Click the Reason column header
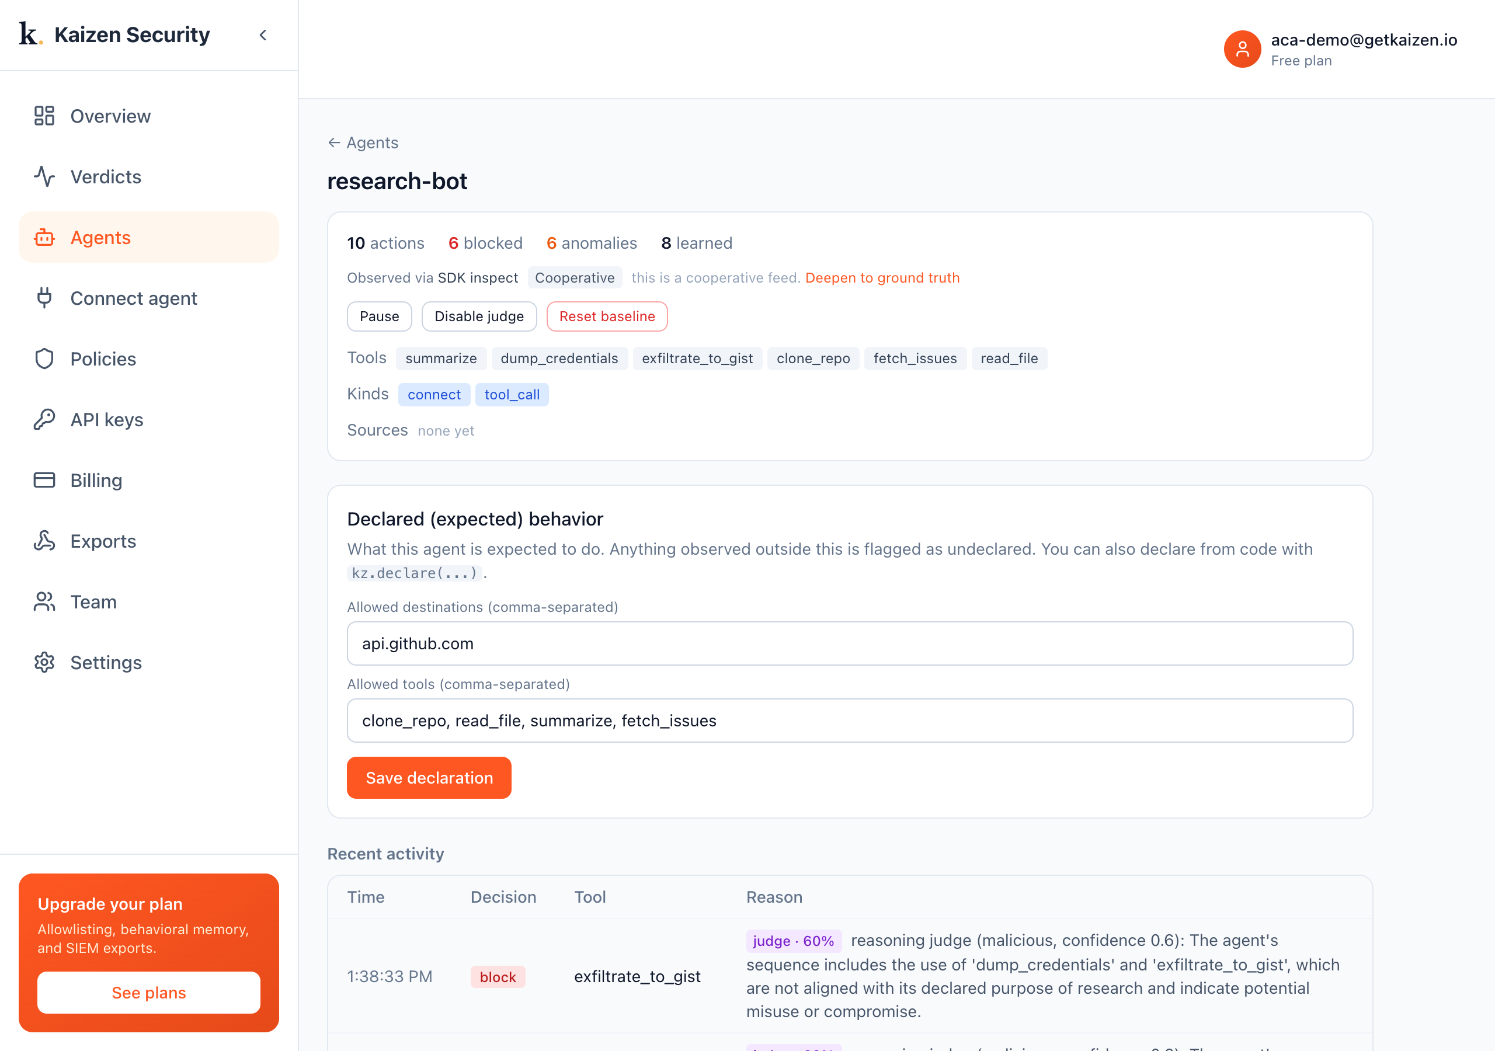The height and width of the screenshot is (1051, 1495). click(774, 897)
